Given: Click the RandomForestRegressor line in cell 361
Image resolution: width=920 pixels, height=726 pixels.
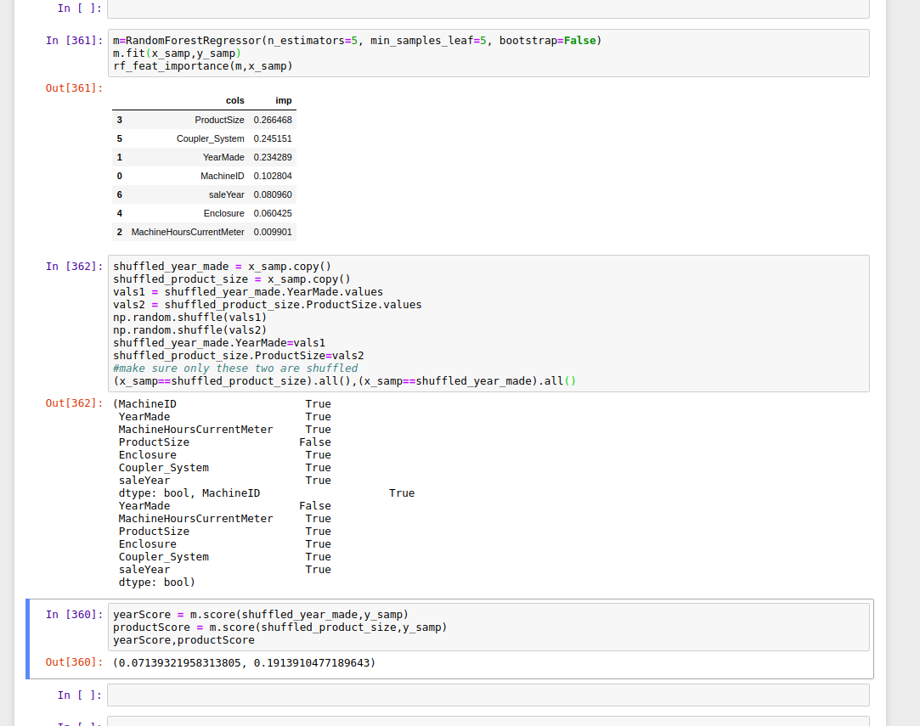Looking at the screenshot, I should (x=357, y=41).
